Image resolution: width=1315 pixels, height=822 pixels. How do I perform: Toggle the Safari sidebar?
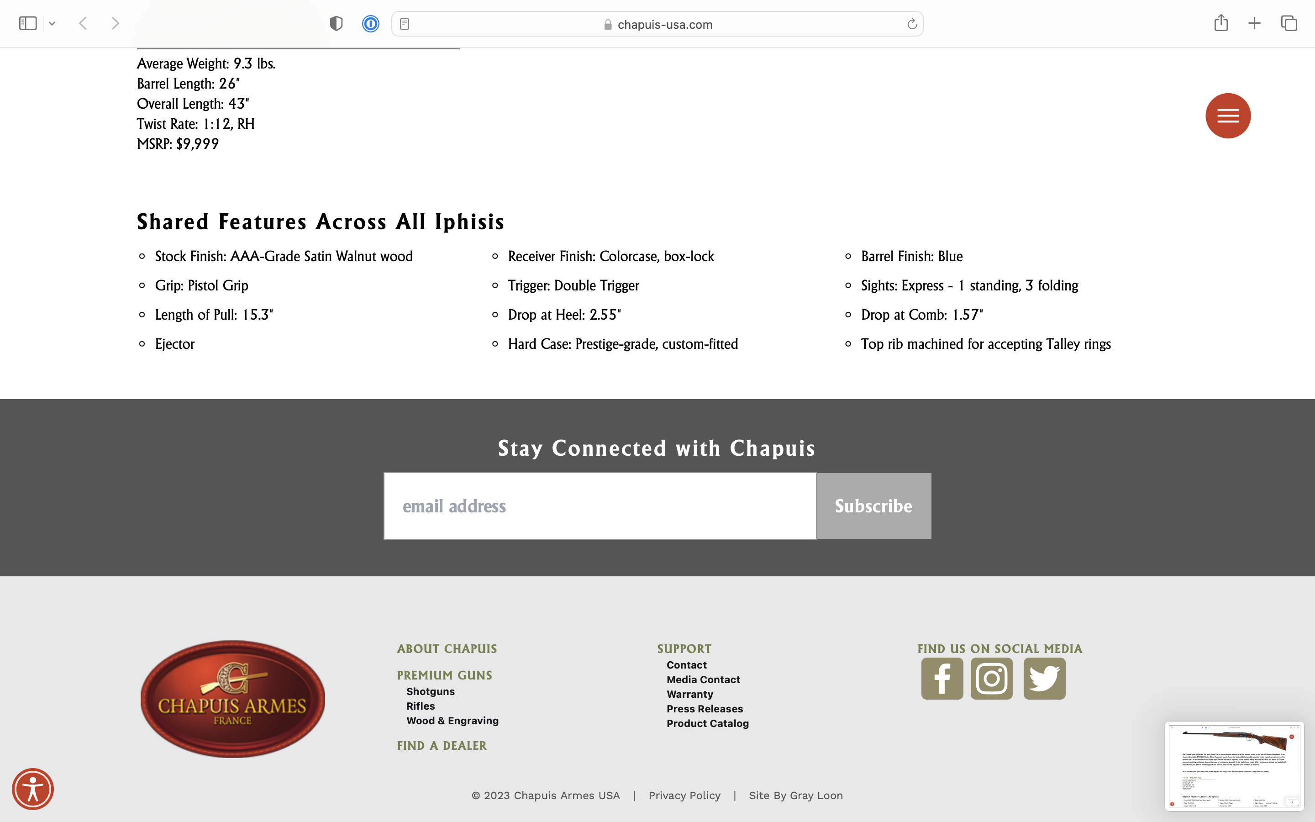tap(28, 23)
